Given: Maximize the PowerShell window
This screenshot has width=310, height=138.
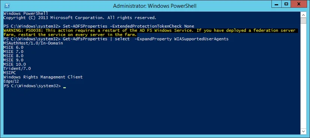Looking at the screenshot, I should 286,4.
